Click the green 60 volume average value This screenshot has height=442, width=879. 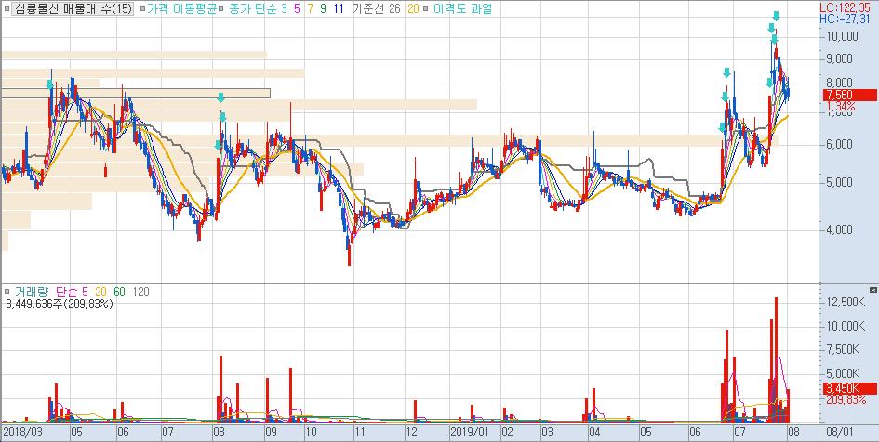119,292
